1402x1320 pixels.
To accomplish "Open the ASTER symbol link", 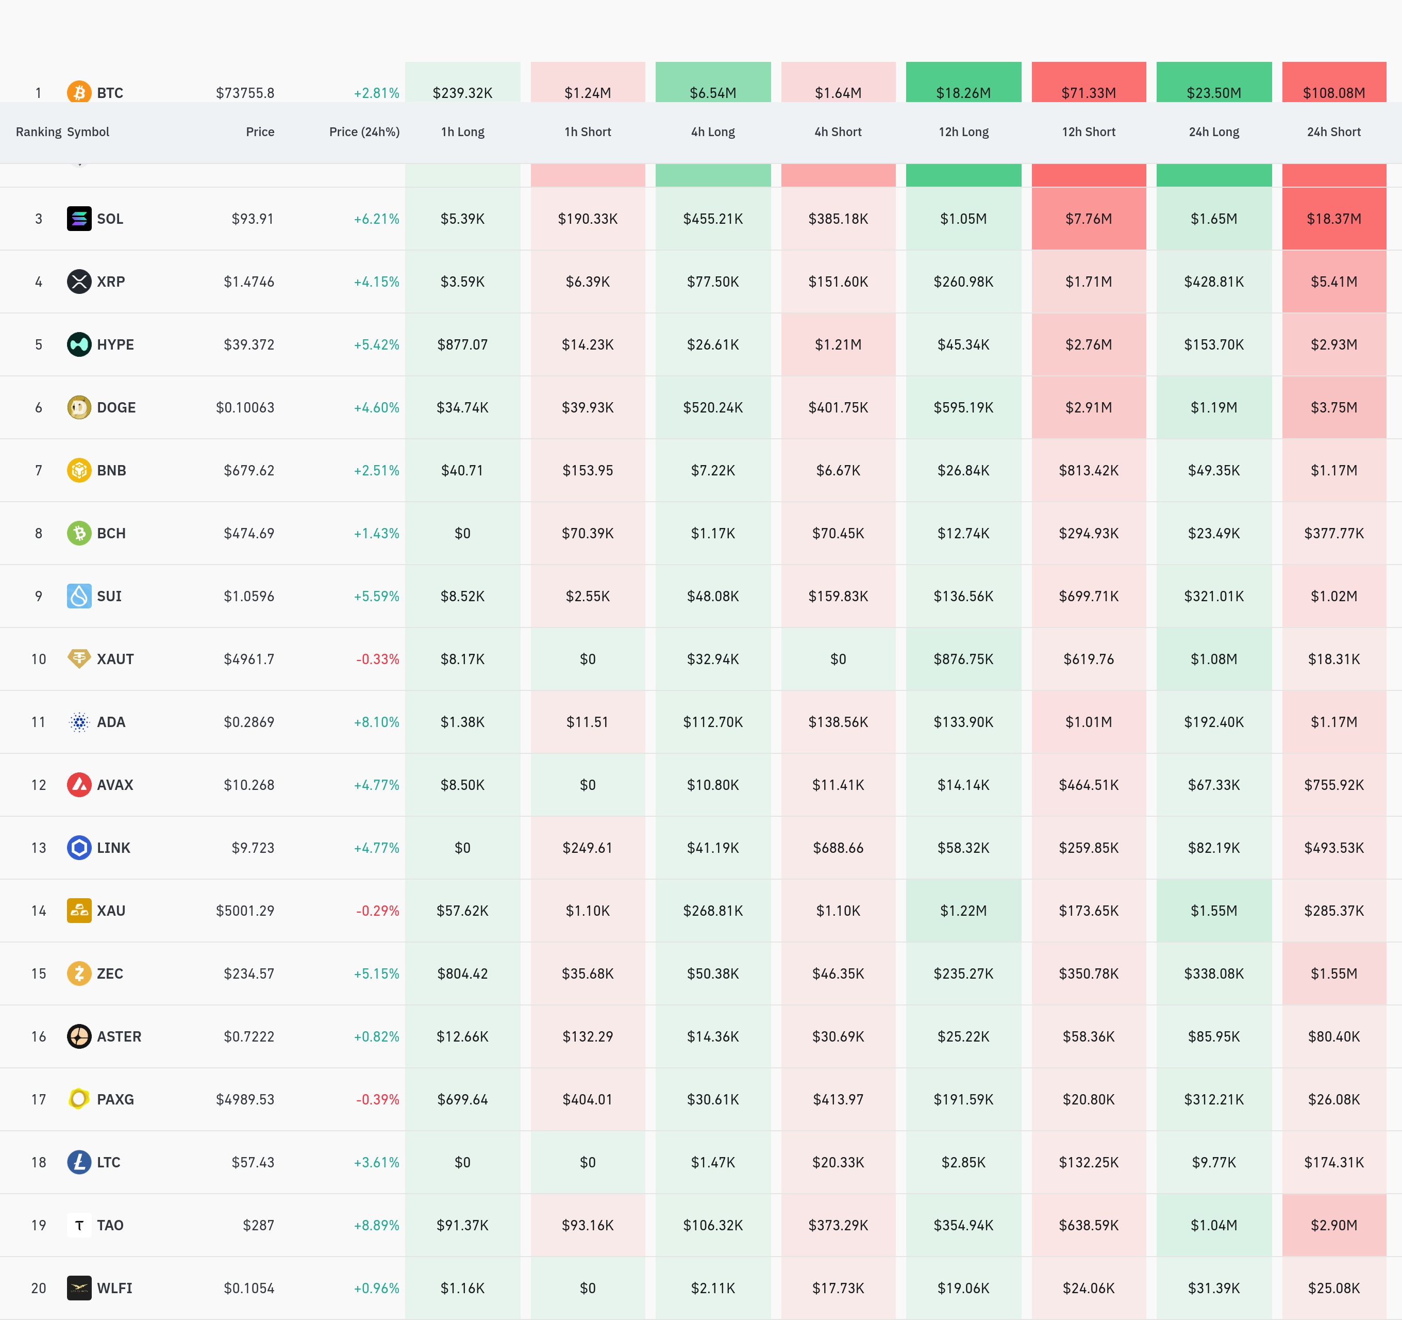I will (119, 1036).
